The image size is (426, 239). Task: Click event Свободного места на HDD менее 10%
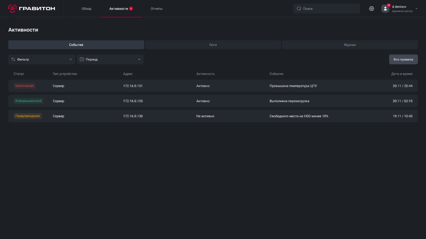point(299,116)
